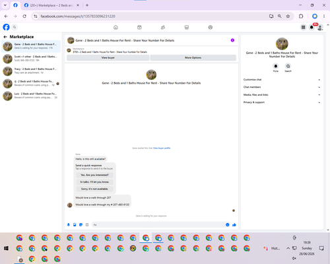This screenshot has height=264, width=330.
Task: Open the Video tab icon in the top navigation
Action: (x=139, y=27)
